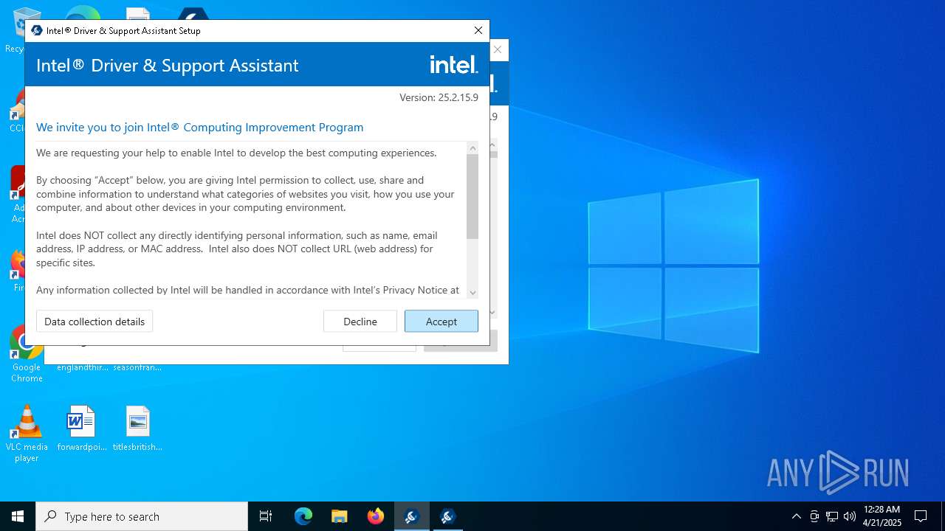The image size is (945, 531).
Task: Launch Microsoft Edge from the taskbar
Action: [303, 516]
